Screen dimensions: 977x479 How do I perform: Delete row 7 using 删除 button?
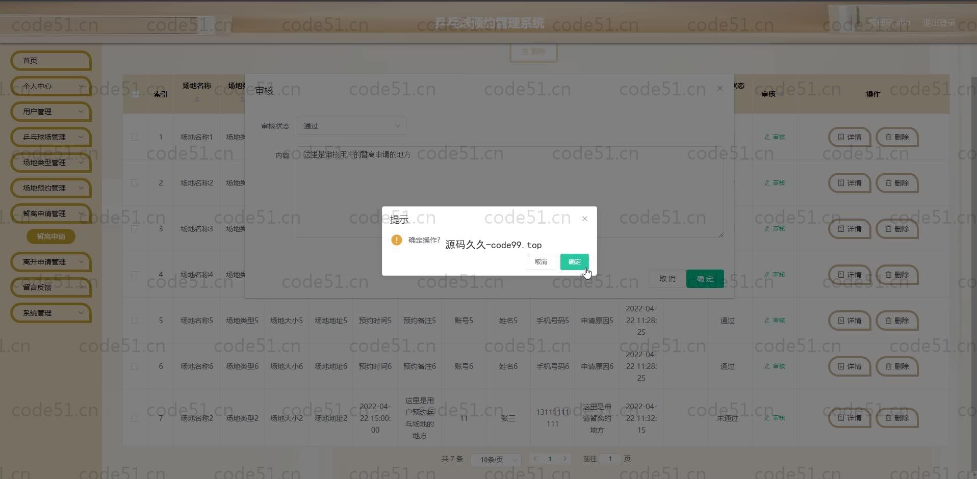pos(896,418)
